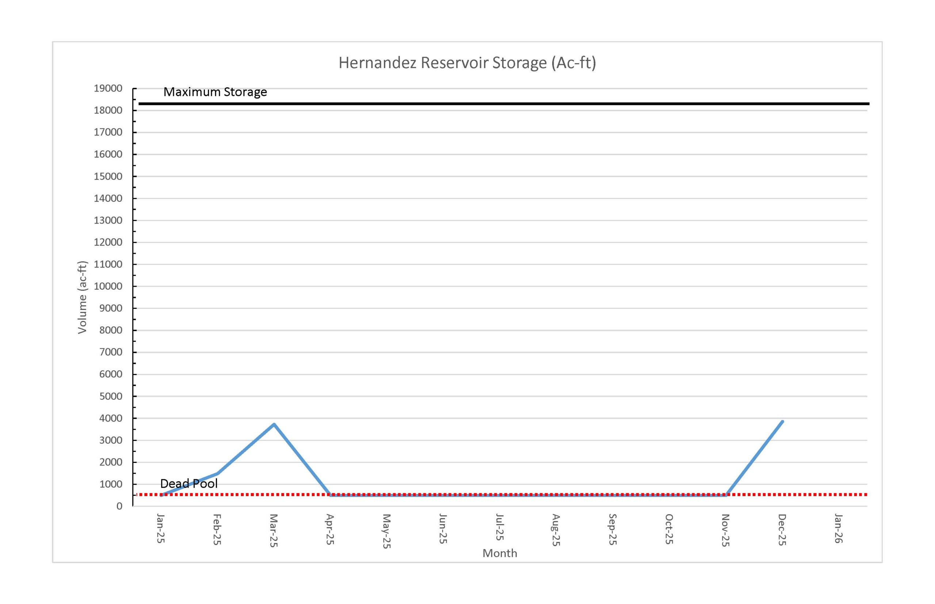Select the red dotted Dead Pool line
Viewport: 935px width, 604px height.
pos(825,495)
